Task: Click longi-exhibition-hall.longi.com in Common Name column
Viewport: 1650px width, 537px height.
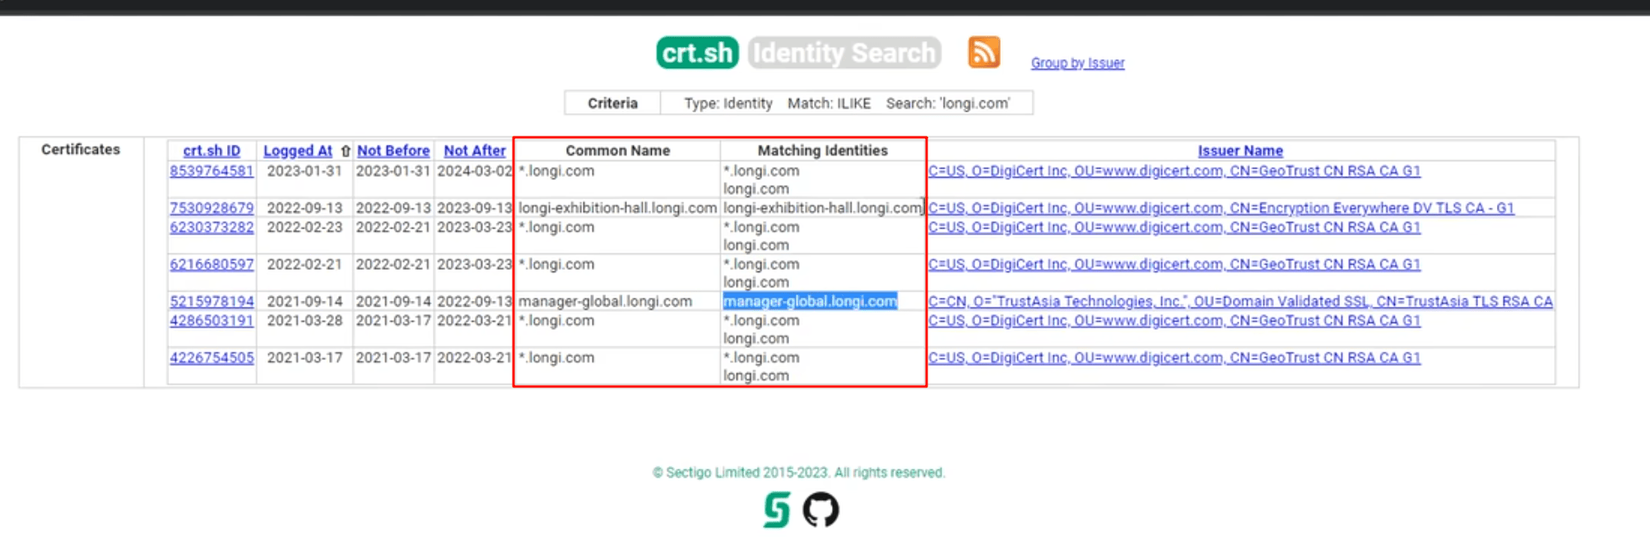Action: click(617, 208)
